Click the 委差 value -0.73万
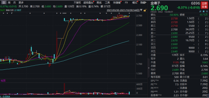 (203, 15)
